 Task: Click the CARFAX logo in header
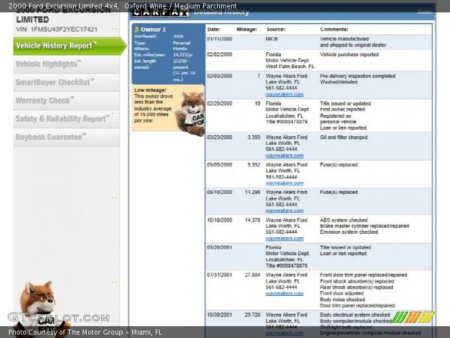point(160,11)
